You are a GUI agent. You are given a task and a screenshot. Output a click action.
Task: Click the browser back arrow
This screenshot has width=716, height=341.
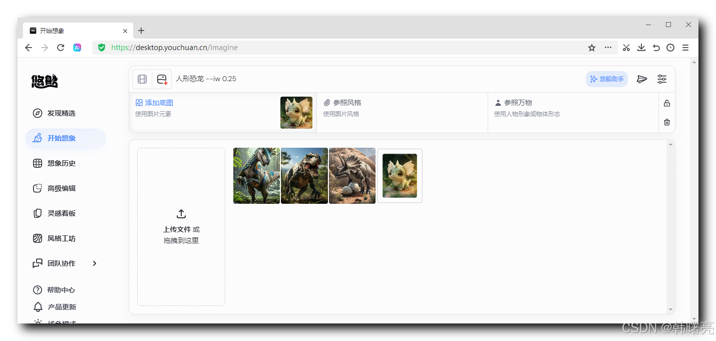coord(29,48)
